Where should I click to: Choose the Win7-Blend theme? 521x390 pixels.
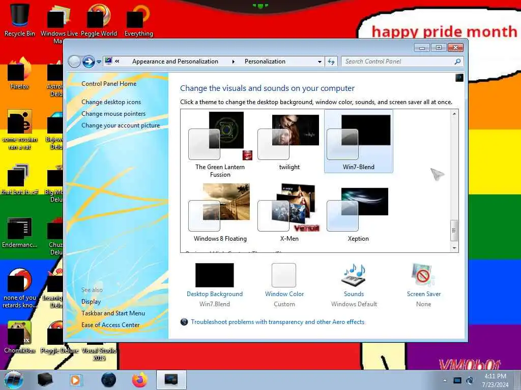pos(359,141)
